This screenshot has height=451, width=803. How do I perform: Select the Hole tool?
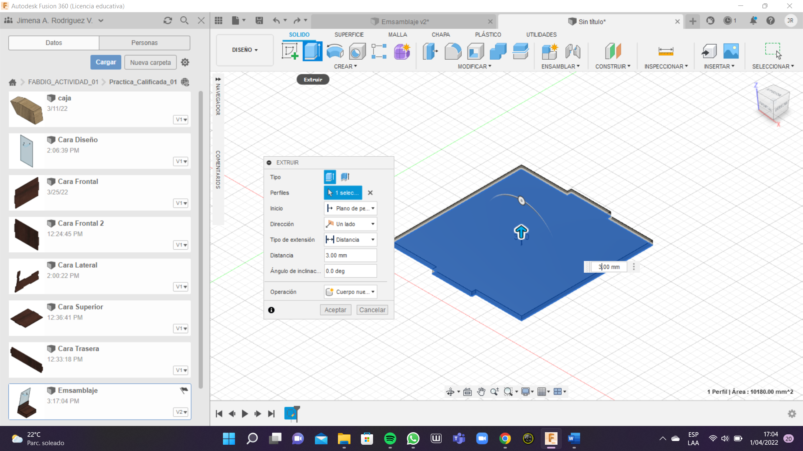click(357, 51)
